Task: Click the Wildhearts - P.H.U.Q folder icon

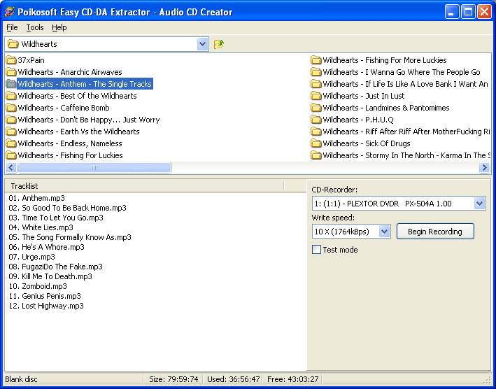Action: pos(316,120)
